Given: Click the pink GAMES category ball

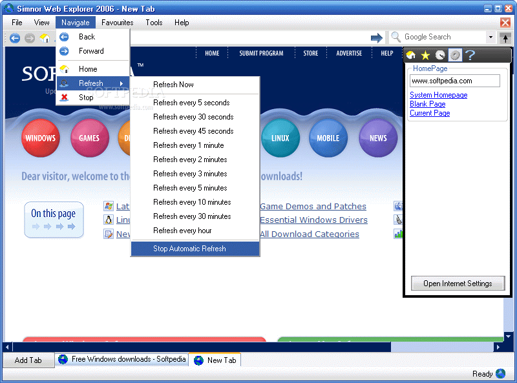Looking at the screenshot, I should tap(89, 138).
